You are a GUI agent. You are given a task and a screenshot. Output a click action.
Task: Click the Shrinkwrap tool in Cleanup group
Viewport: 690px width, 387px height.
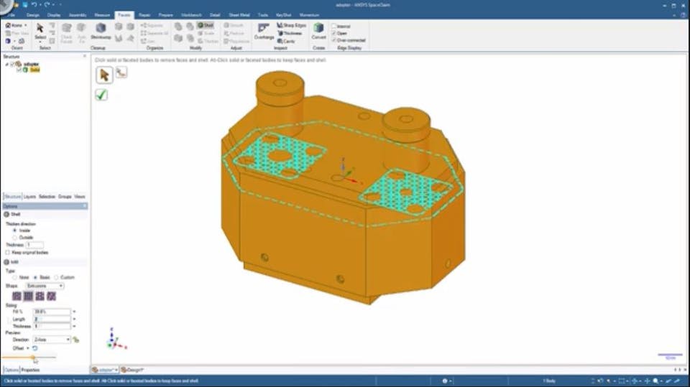101,31
